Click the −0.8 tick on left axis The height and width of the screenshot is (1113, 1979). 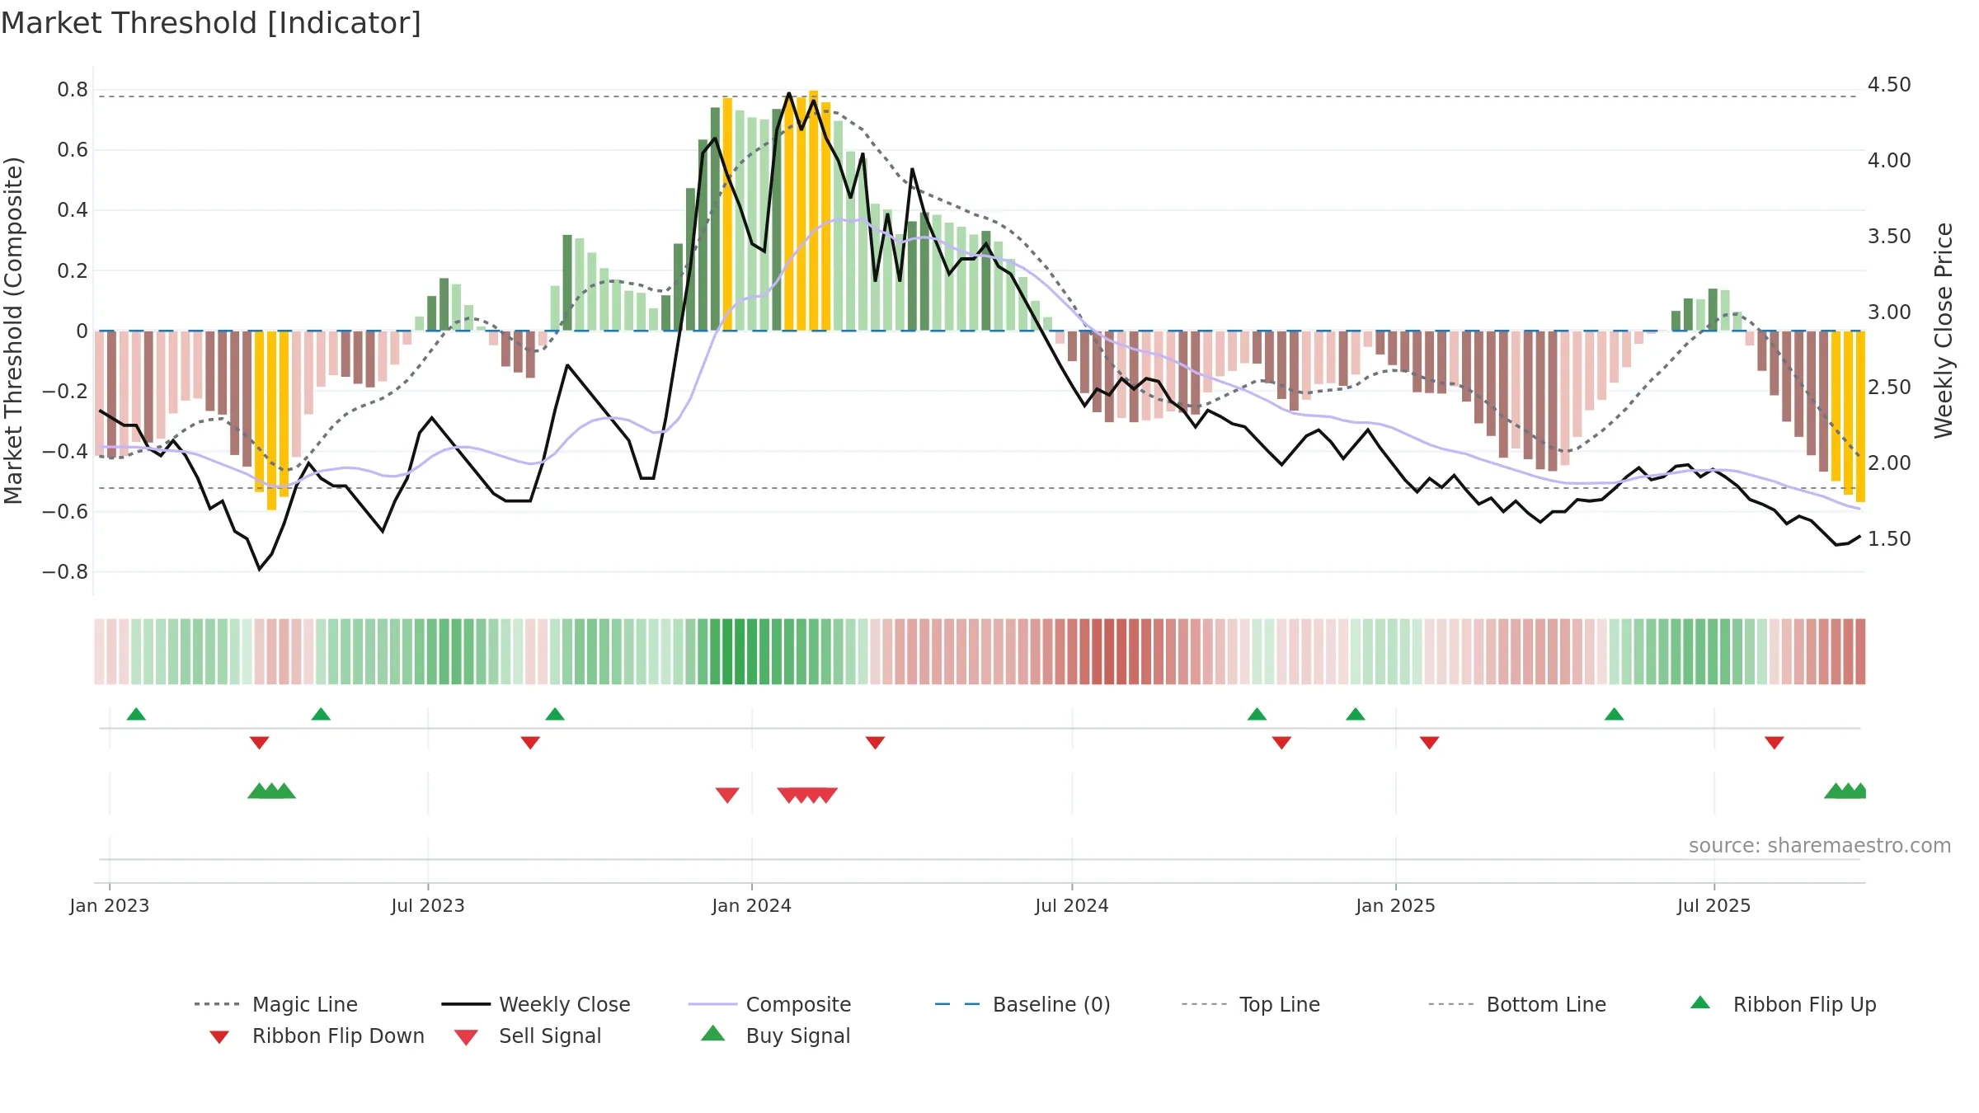click(65, 571)
